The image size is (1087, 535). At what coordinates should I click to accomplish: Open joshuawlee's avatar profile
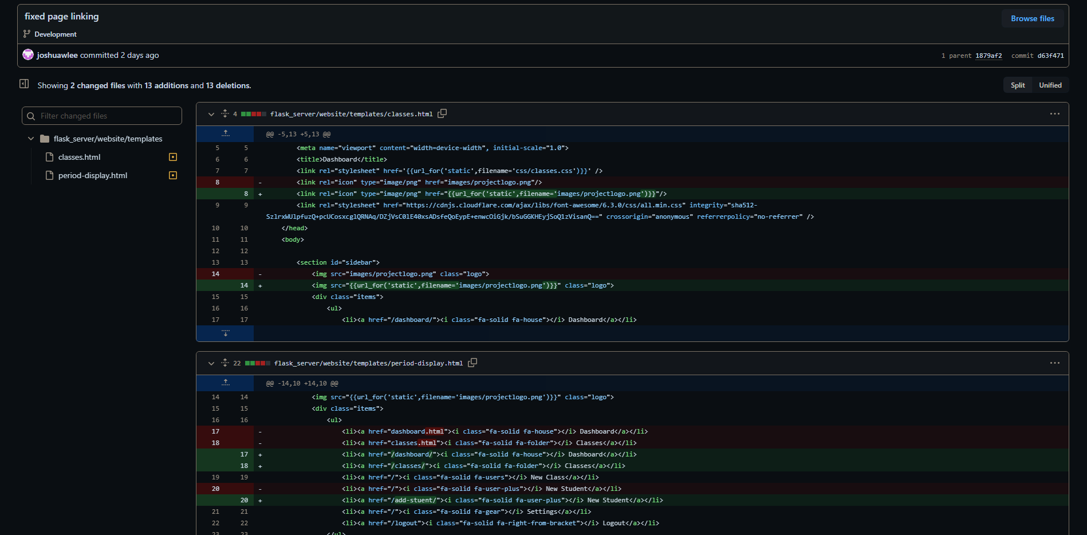pos(28,55)
